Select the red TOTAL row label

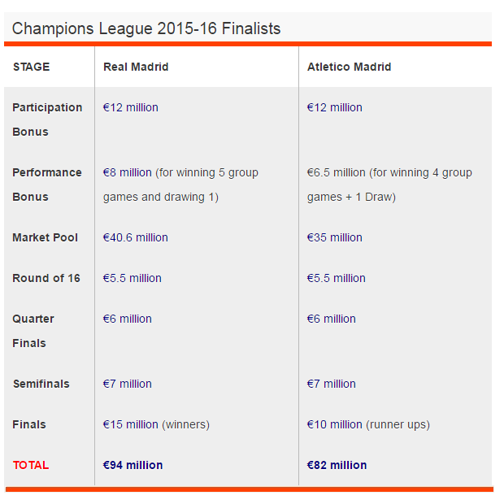tap(31, 465)
